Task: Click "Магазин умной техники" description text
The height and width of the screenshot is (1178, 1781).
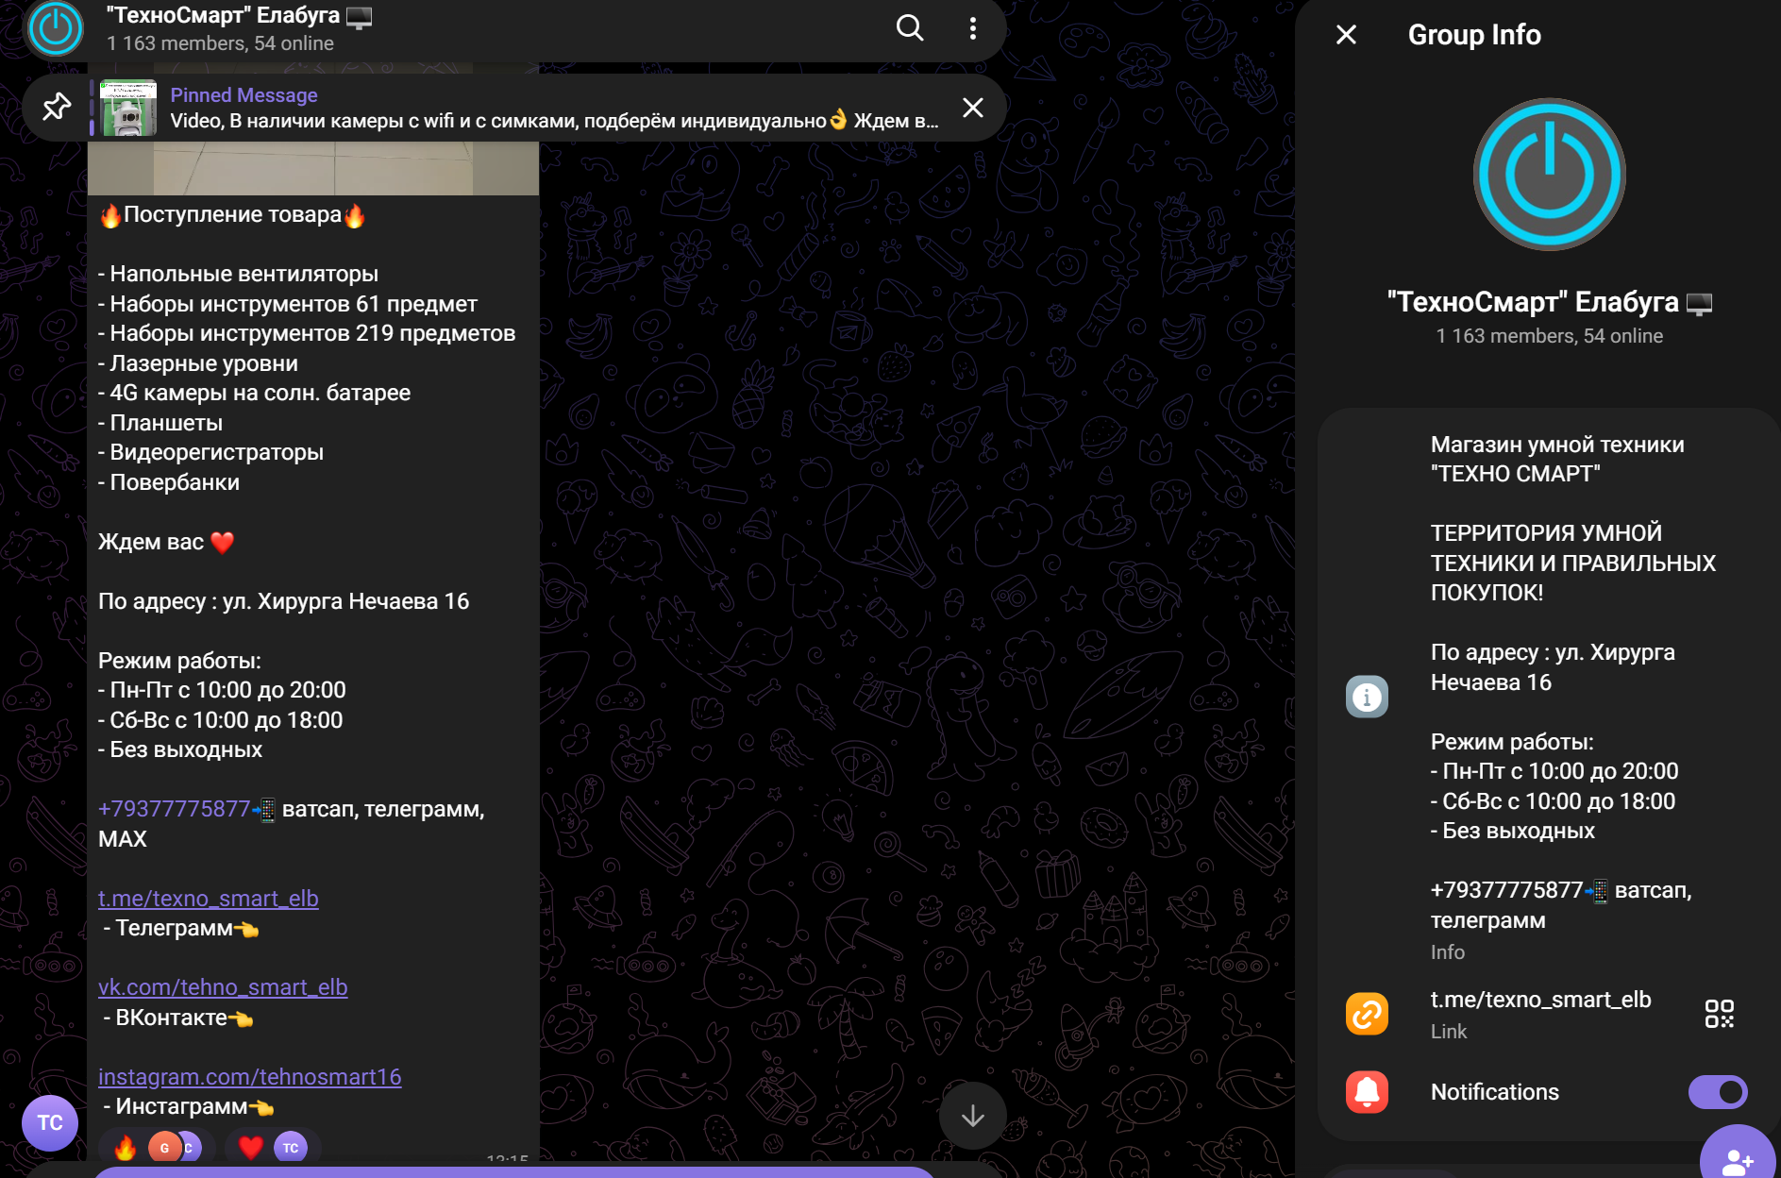Action: [1556, 445]
